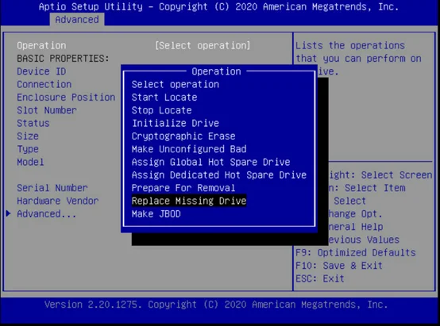Click the Operation popup title

coord(216,71)
